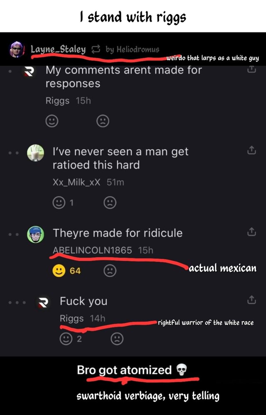The image size is (266, 415).
Task: Share the 'Fuck you' reply
Action: pyautogui.click(x=251, y=300)
